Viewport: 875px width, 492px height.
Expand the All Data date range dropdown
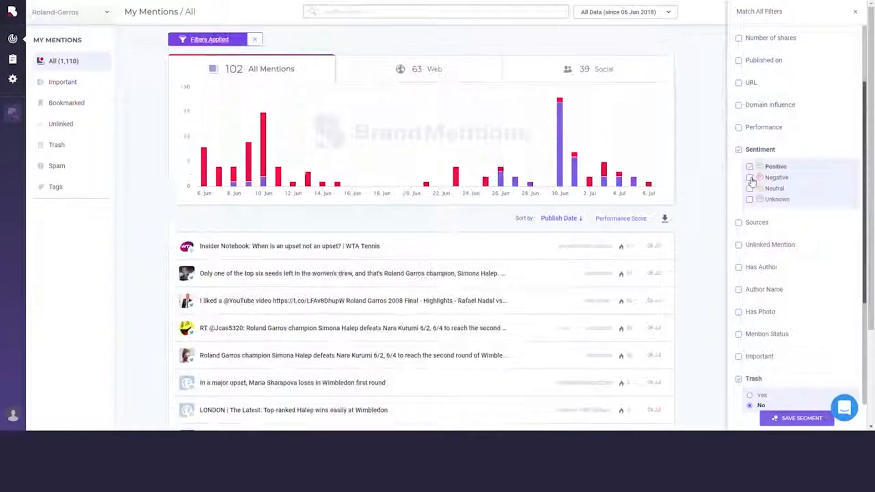[x=625, y=11]
